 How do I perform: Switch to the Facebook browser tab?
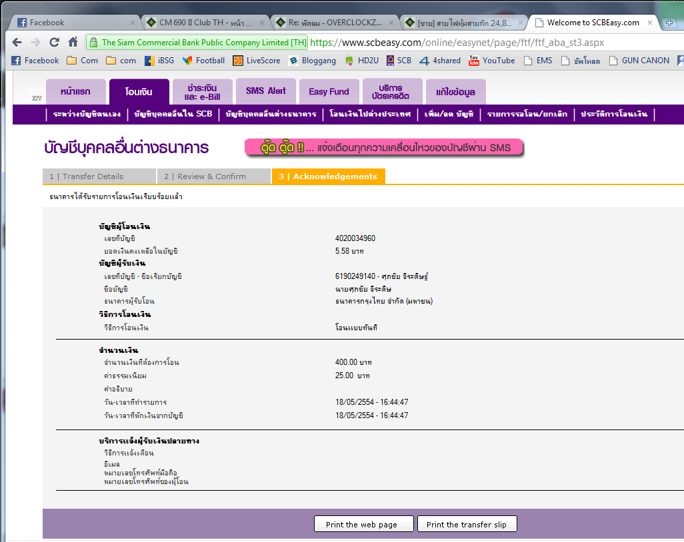(74, 23)
